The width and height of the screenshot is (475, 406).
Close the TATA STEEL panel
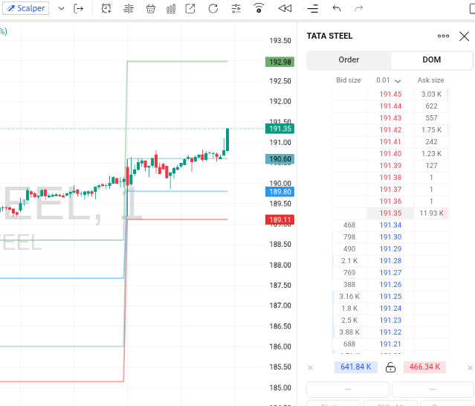pos(464,36)
